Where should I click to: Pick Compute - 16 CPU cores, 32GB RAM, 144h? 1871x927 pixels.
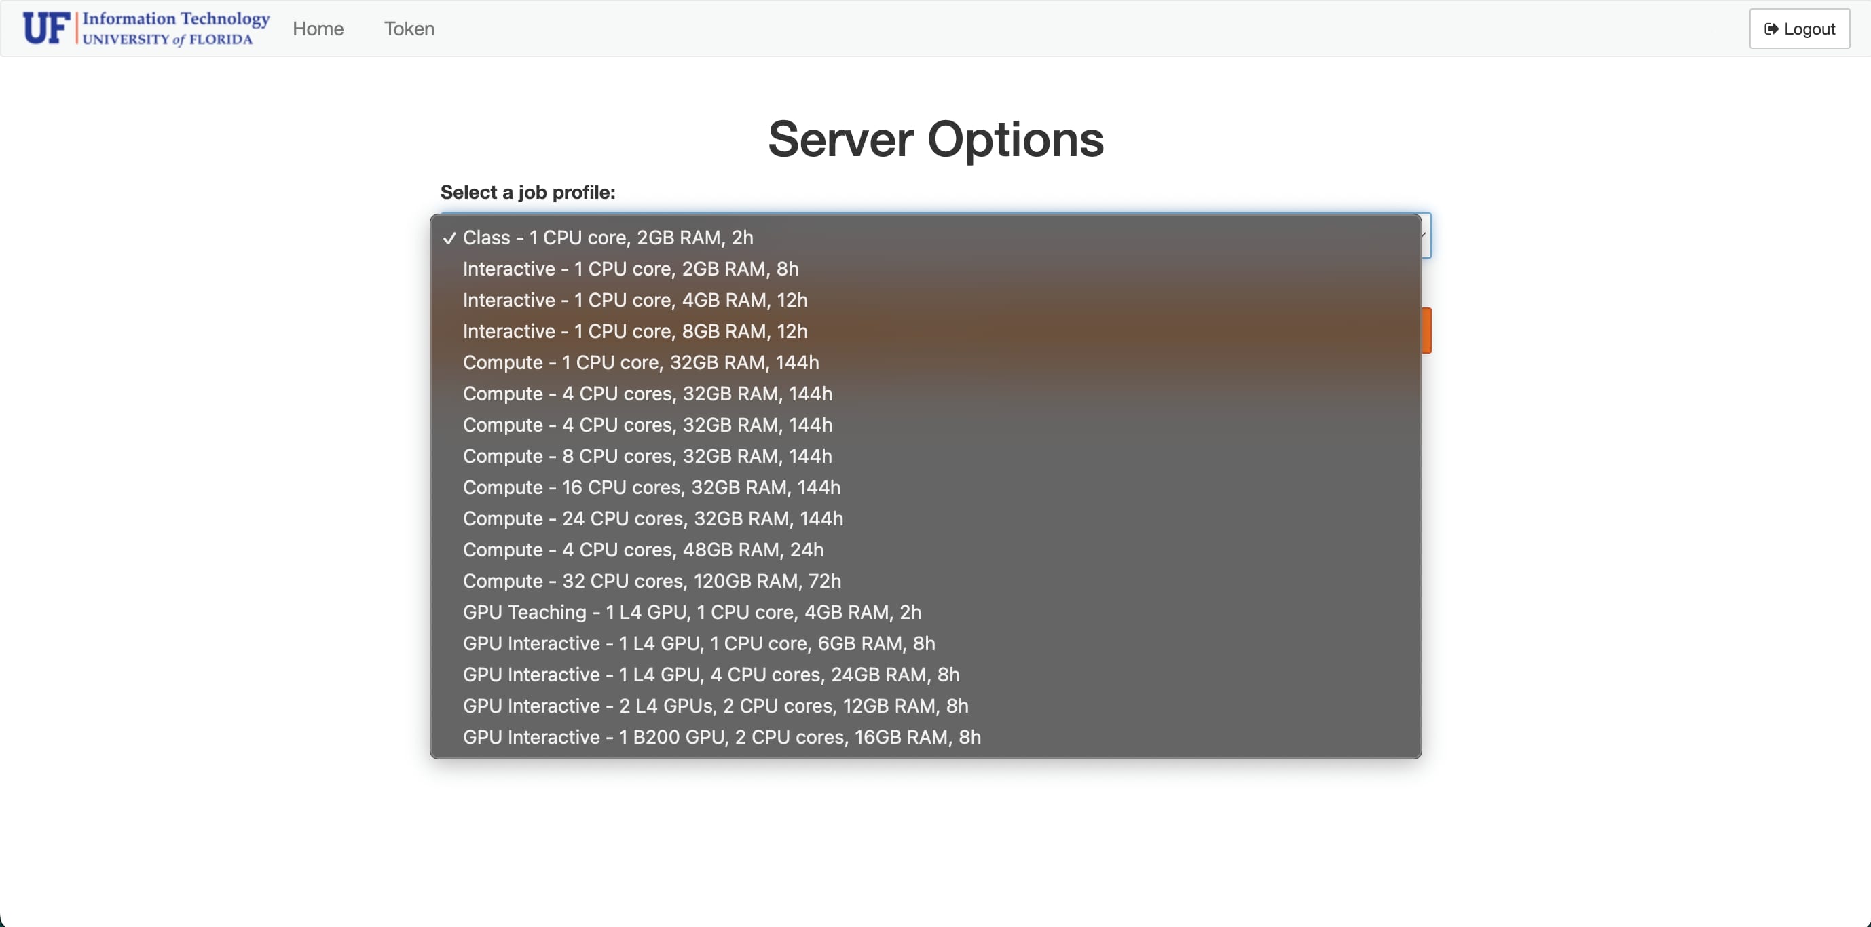tap(925, 487)
